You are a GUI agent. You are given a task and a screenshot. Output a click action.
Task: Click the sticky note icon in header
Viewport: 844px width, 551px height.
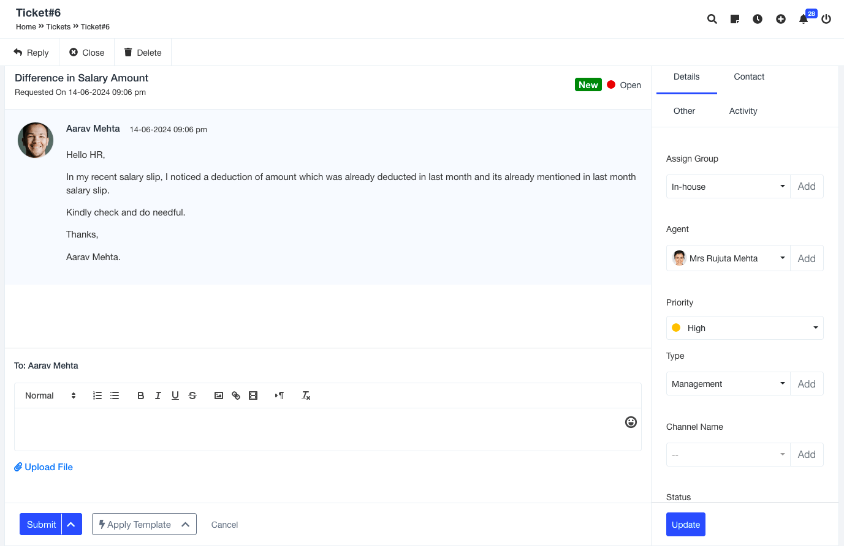pos(734,19)
